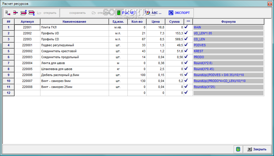Select article cell 22002
The image size is (274, 156).
click(27, 33)
